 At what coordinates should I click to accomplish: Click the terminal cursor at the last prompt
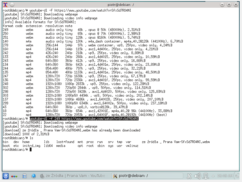[x=31, y=150]
